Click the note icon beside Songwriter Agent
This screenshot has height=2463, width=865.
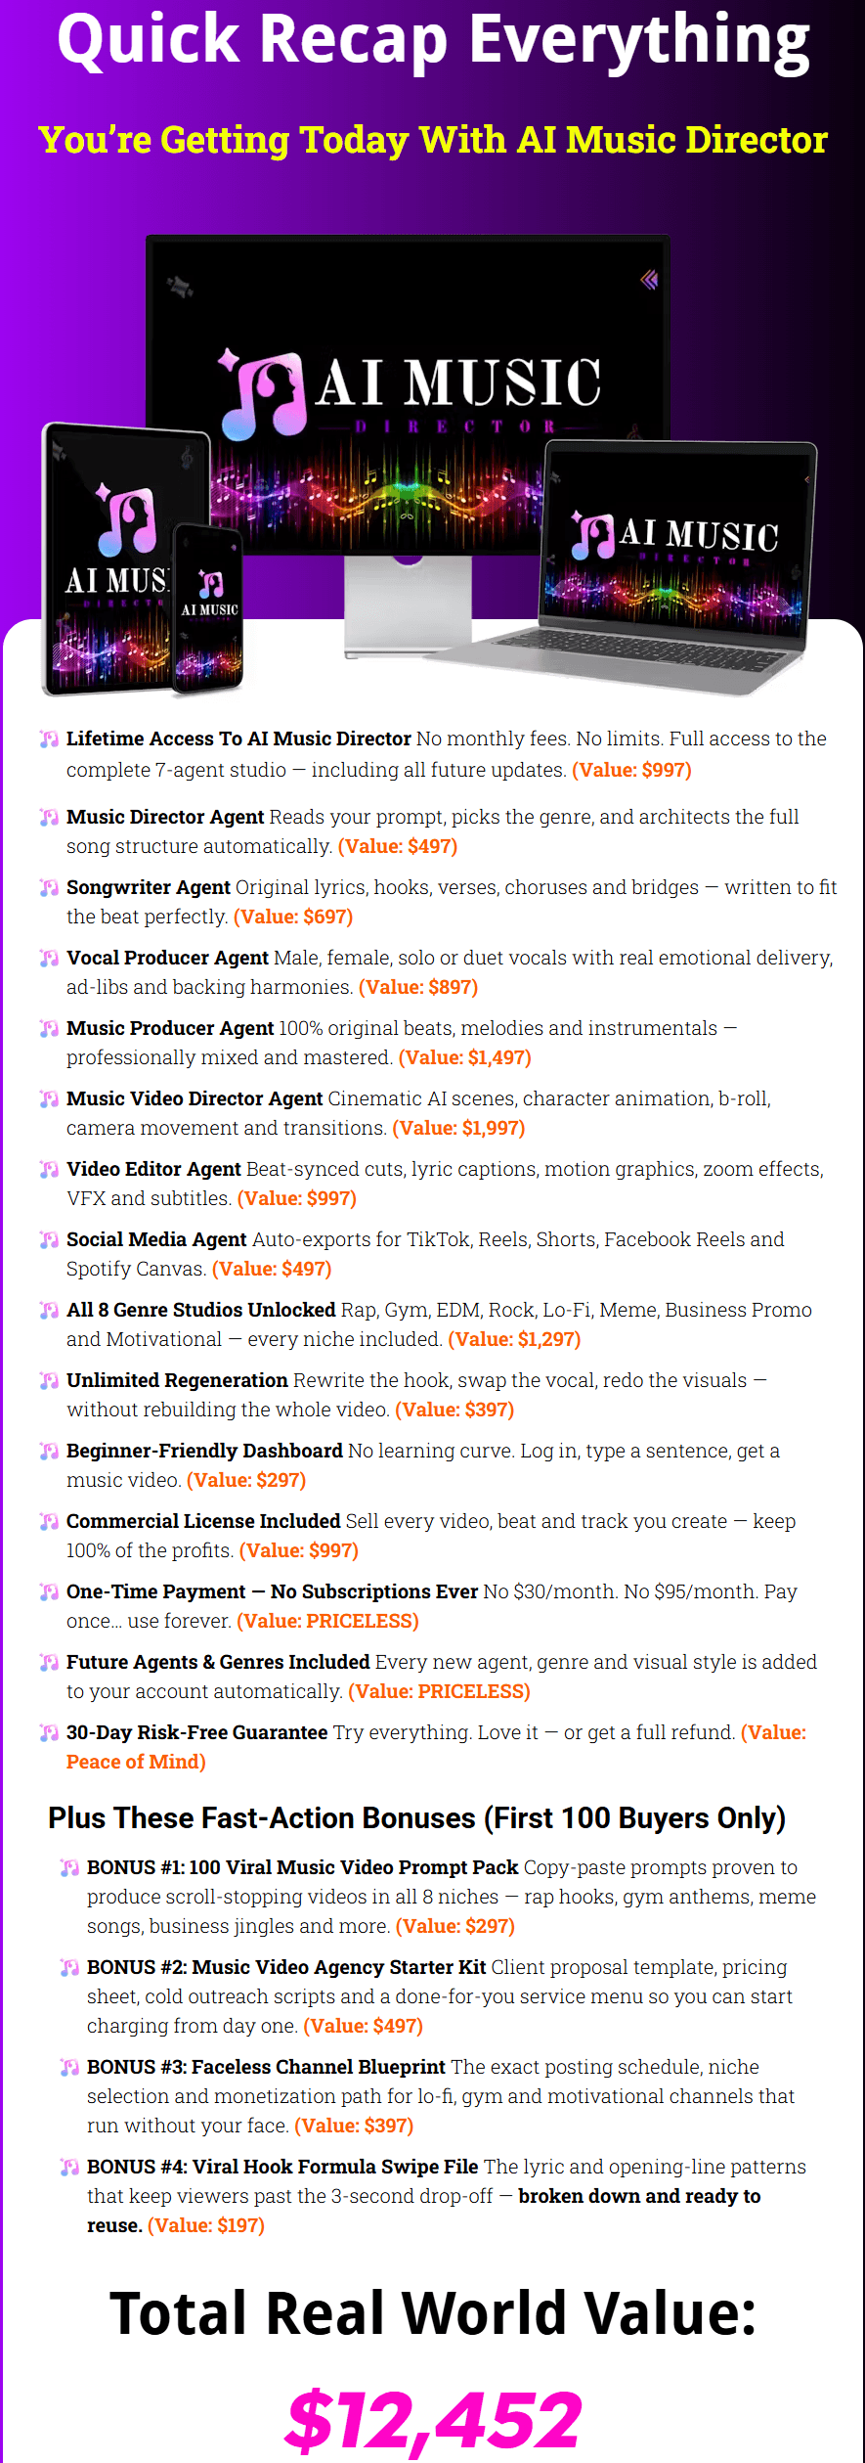49,887
